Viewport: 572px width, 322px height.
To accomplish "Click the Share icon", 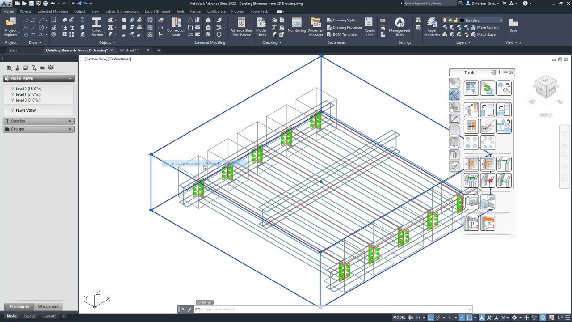I will pos(84,3).
